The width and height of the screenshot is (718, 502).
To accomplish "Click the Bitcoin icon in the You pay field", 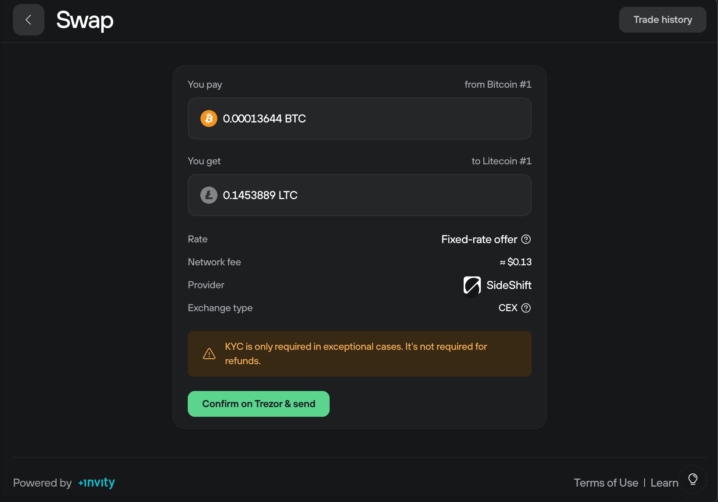I will 209,119.
